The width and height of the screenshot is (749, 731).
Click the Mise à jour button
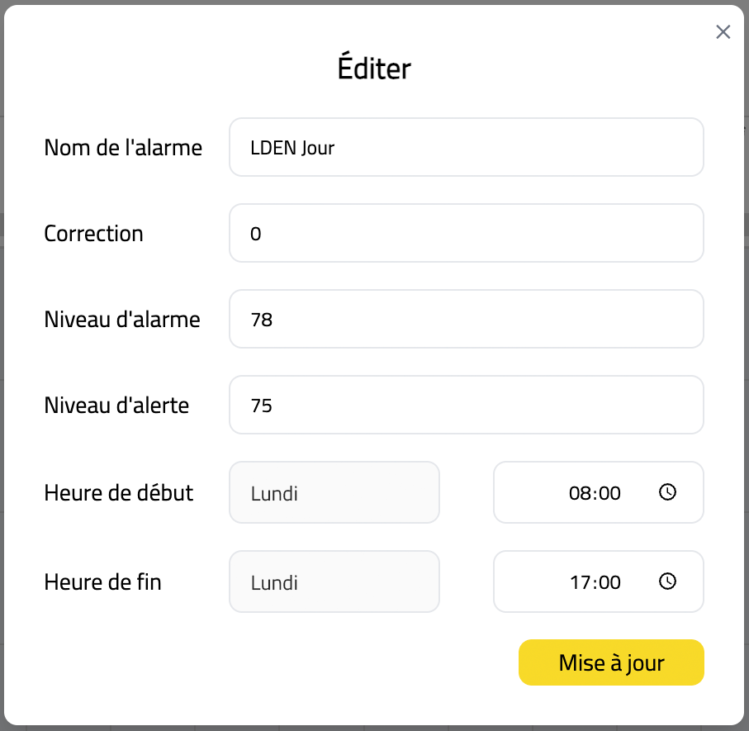[x=611, y=662]
